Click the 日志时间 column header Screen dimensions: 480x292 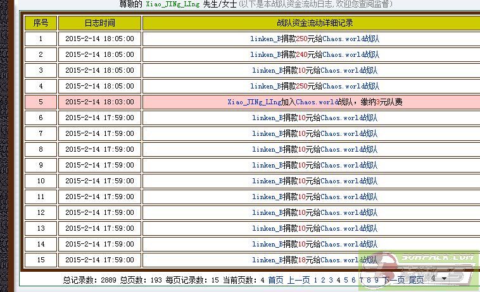point(99,23)
